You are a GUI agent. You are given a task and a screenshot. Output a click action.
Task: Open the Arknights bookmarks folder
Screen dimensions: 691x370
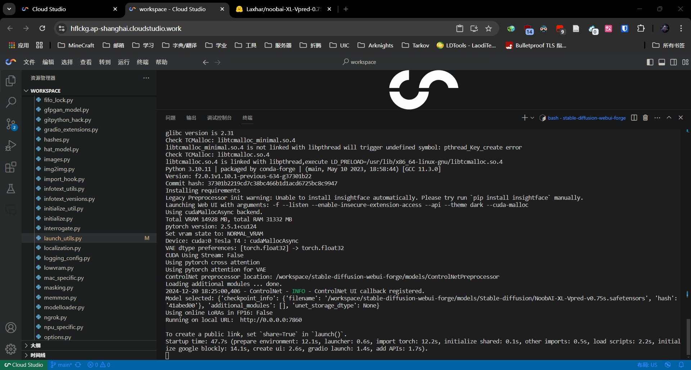tap(375, 45)
